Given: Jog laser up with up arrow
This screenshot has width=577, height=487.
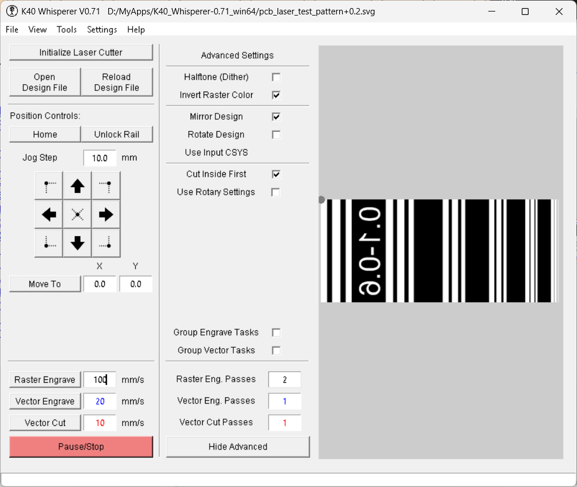Looking at the screenshot, I should coord(78,186).
